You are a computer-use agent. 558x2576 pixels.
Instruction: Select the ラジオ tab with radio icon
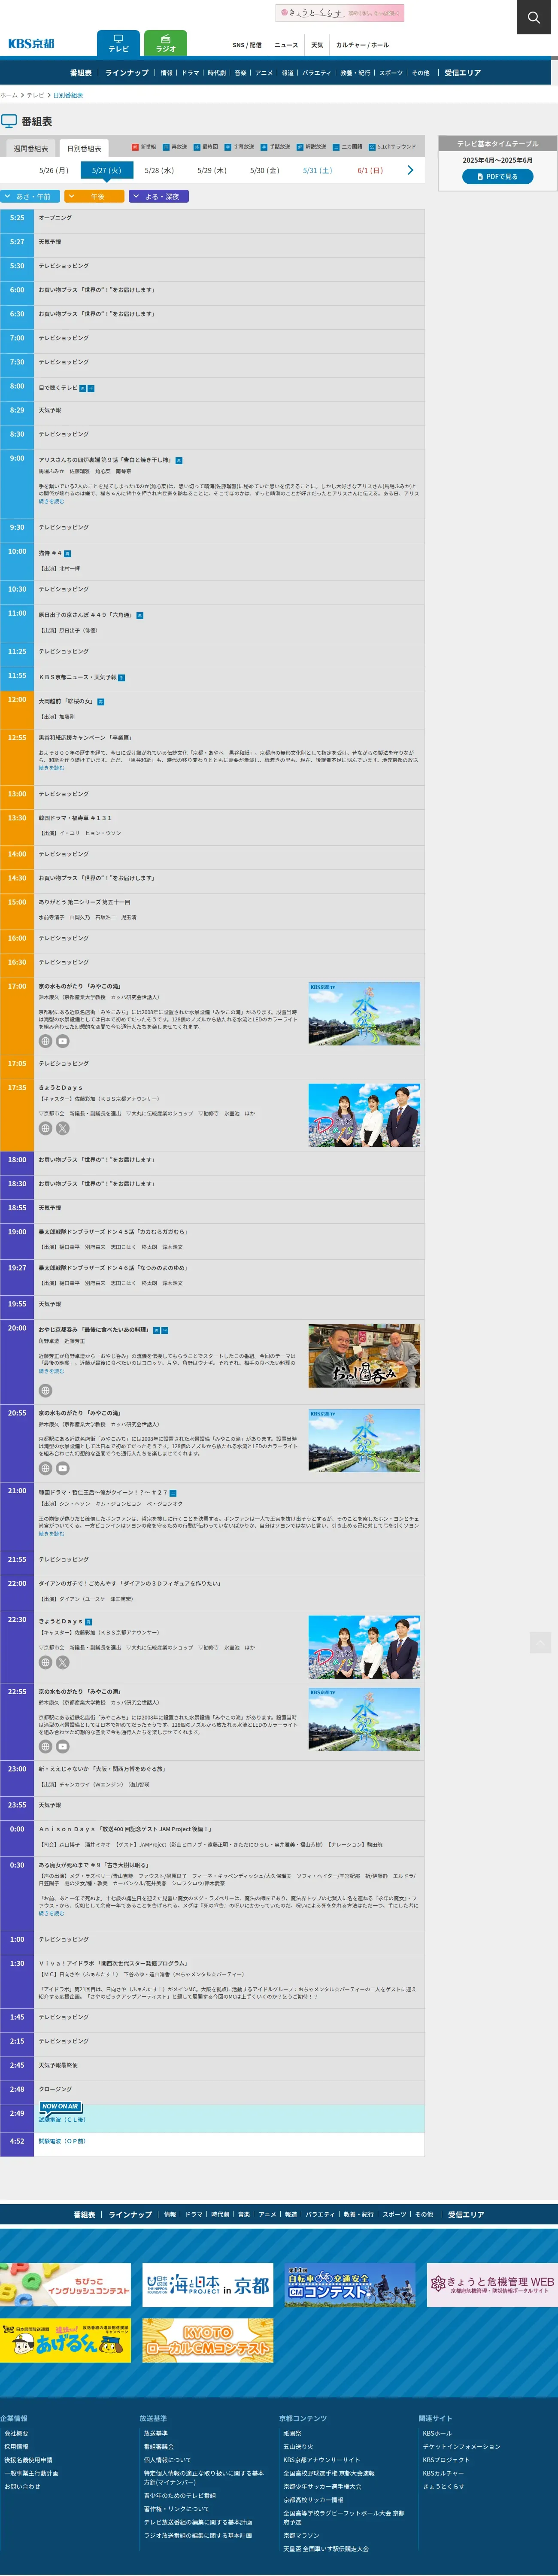tap(166, 43)
